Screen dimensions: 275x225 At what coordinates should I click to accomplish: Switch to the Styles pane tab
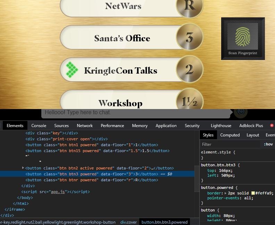[208, 135]
